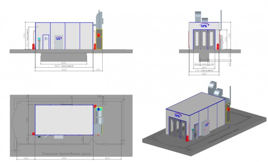The width and height of the screenshot is (268, 162).
Task: Click the SPK logo above the doors in the isometric view
Action: (x=177, y=116)
